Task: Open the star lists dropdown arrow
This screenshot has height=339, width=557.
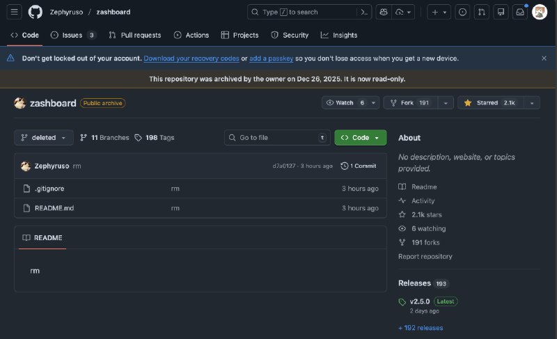Action: pyautogui.click(x=532, y=103)
